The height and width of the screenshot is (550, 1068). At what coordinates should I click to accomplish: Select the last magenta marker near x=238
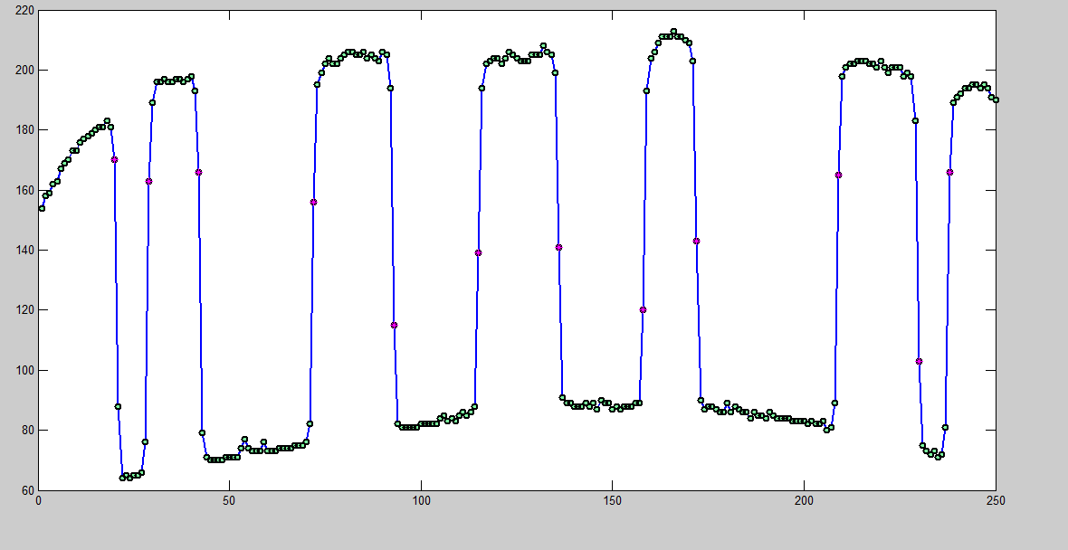tap(949, 172)
